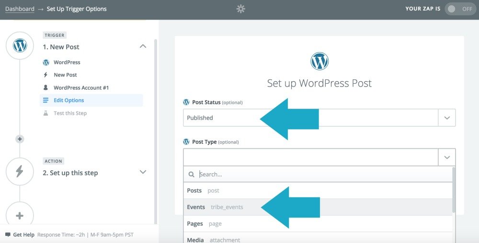Open Get Help link

[x=23, y=235]
